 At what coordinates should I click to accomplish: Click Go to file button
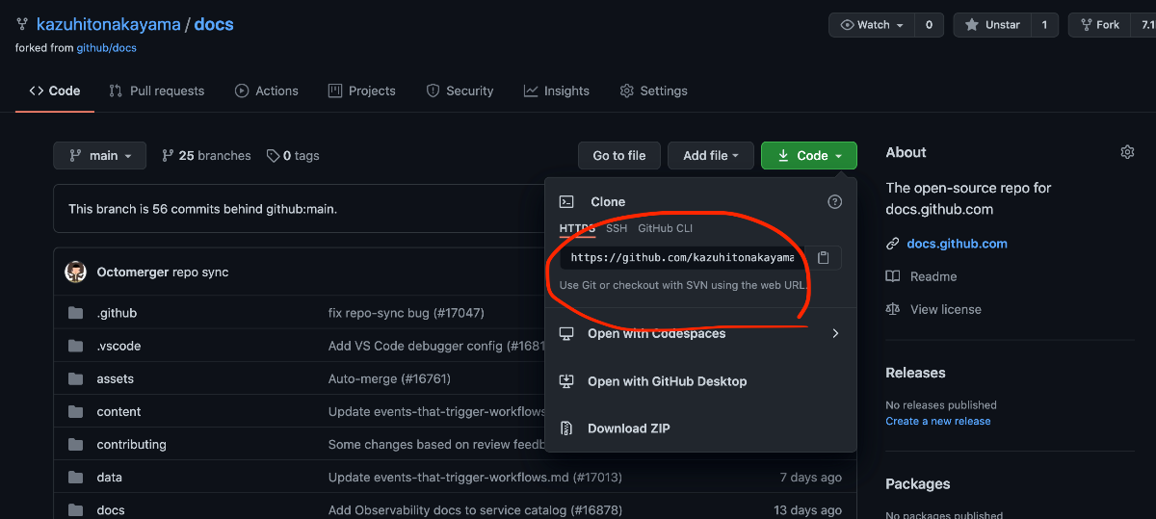click(619, 155)
